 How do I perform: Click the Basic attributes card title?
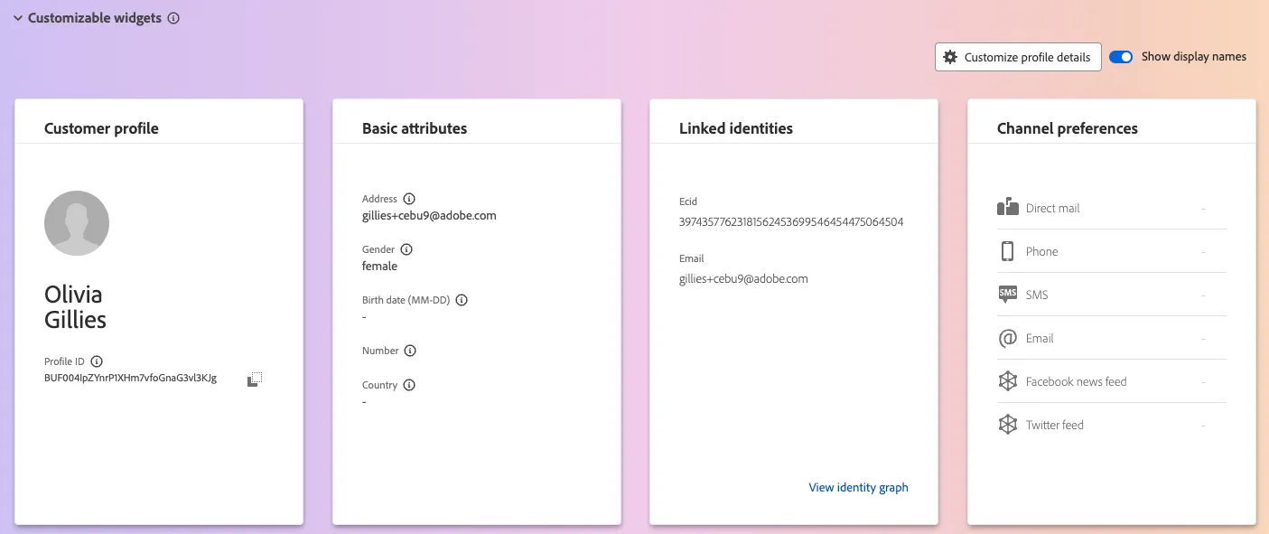tap(415, 128)
